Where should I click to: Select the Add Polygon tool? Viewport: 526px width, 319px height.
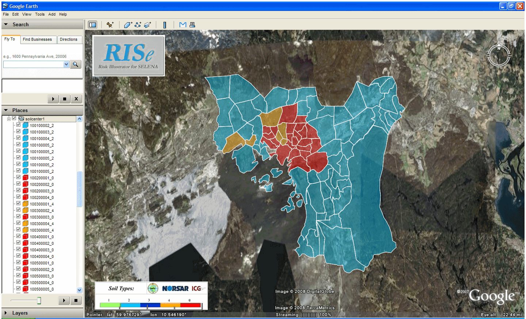tap(127, 25)
